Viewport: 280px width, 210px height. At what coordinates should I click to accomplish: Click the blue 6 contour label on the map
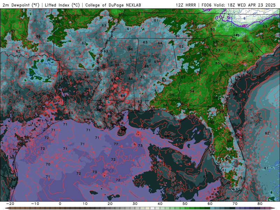(x=244, y=19)
